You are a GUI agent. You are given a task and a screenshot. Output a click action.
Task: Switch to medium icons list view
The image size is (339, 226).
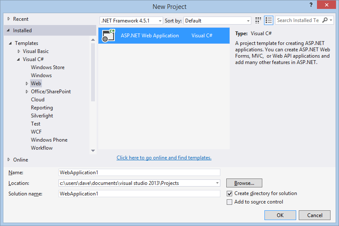tap(269, 20)
